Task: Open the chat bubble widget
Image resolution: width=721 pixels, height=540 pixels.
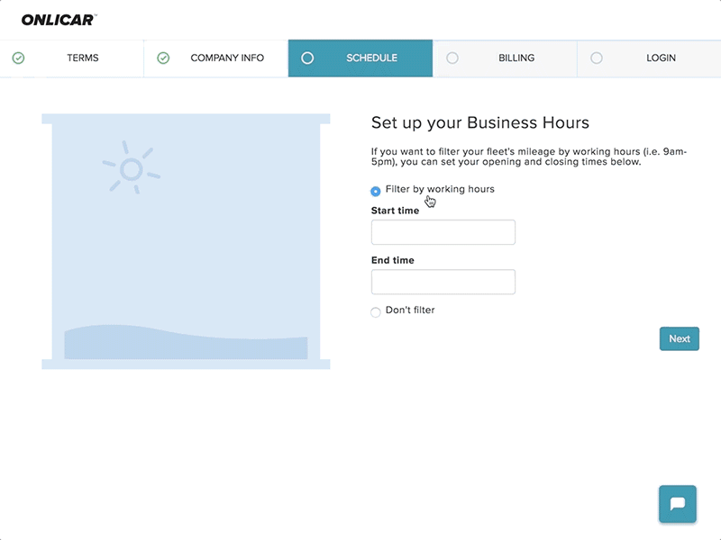Action: tap(678, 504)
